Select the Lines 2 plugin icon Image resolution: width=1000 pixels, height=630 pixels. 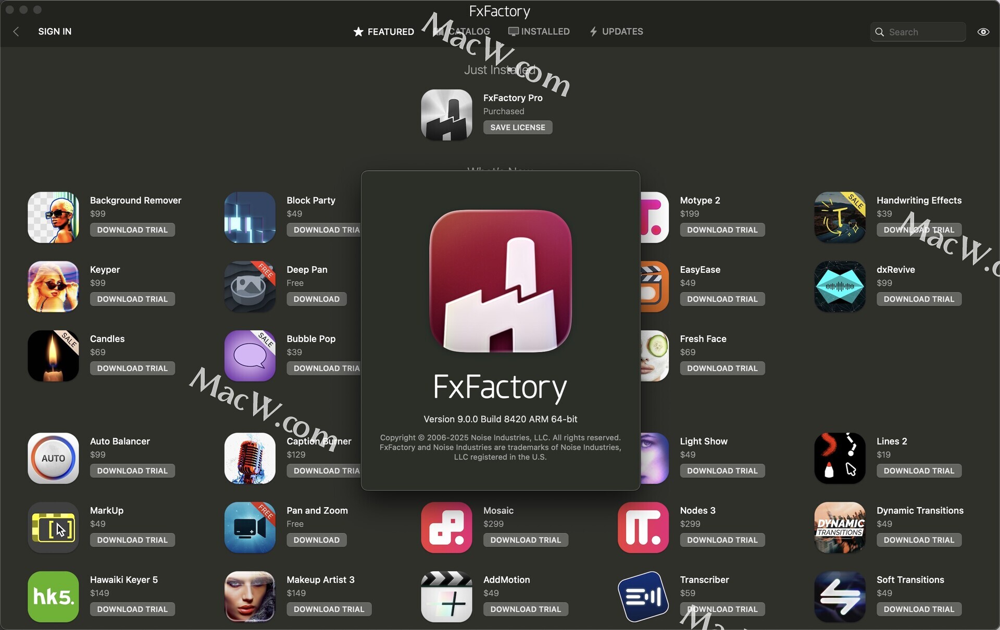(840, 458)
